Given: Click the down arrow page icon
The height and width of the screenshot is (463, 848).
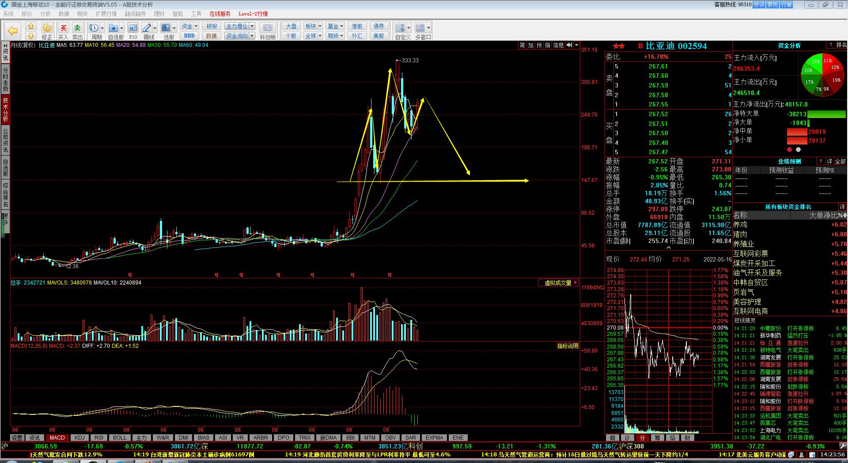Looking at the screenshot, I should [x=30, y=35].
